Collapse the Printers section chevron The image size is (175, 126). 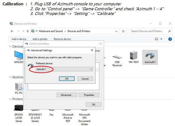click(x=10, y=99)
